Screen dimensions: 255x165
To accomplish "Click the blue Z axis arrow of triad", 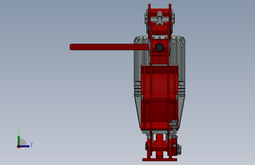I will pyautogui.click(x=24, y=146).
